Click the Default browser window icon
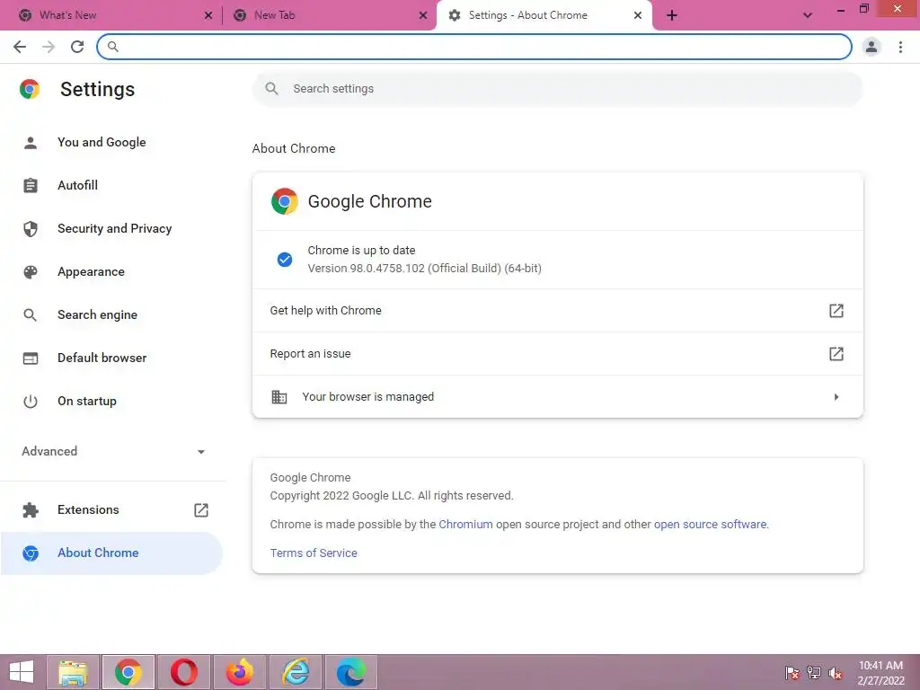 [x=31, y=358]
